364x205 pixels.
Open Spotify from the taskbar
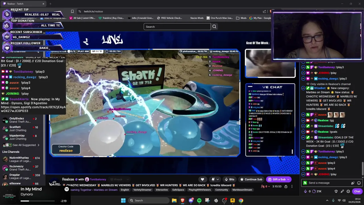pyautogui.click(x=199, y=200)
